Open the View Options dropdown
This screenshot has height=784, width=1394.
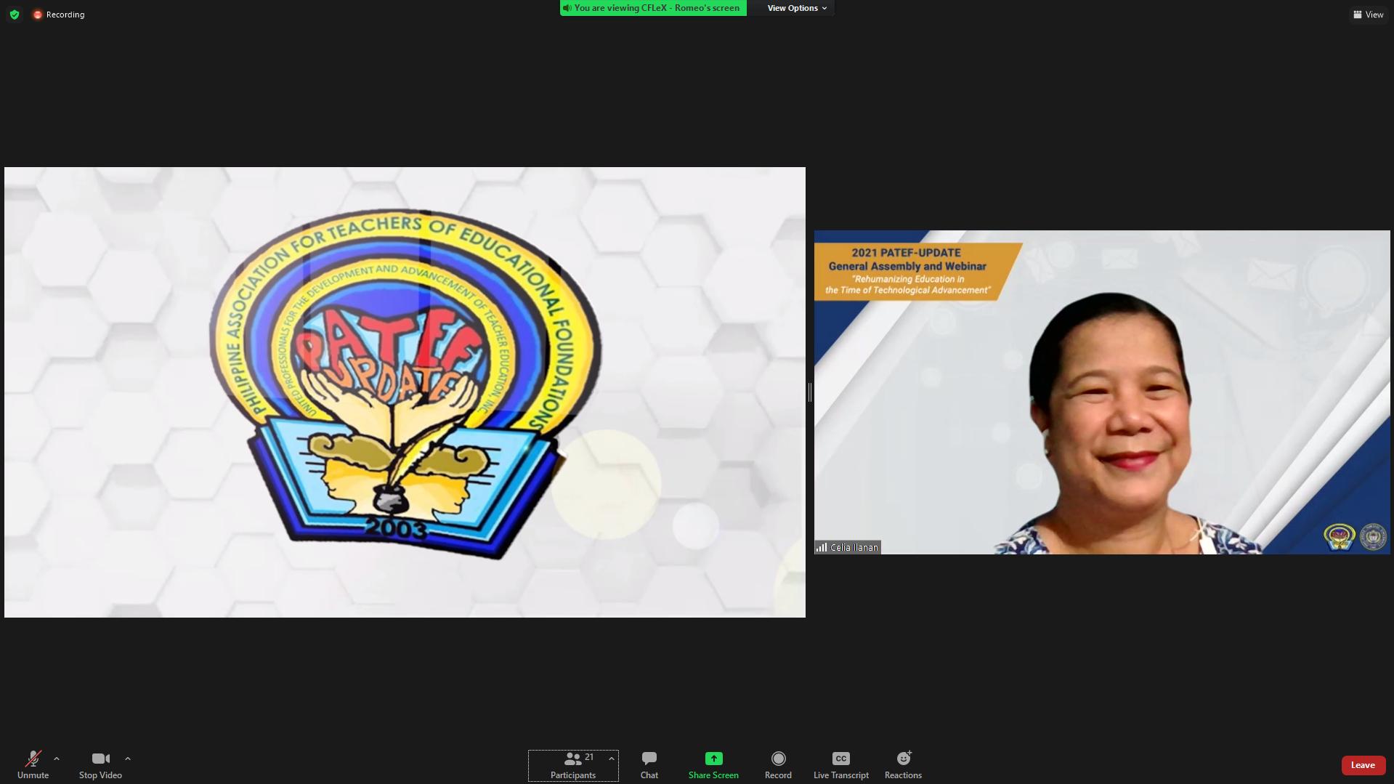click(796, 8)
